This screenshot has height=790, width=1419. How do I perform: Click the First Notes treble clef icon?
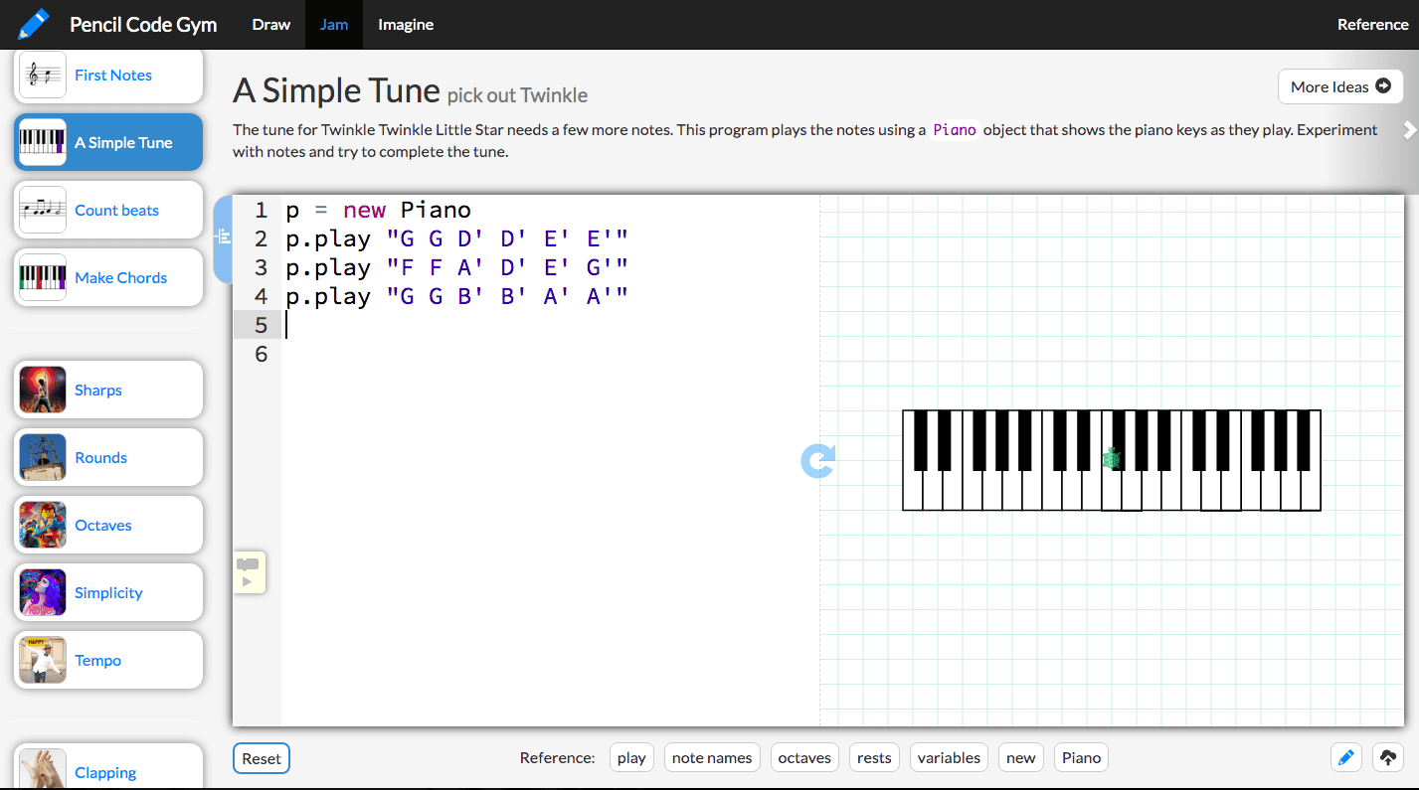[42, 74]
